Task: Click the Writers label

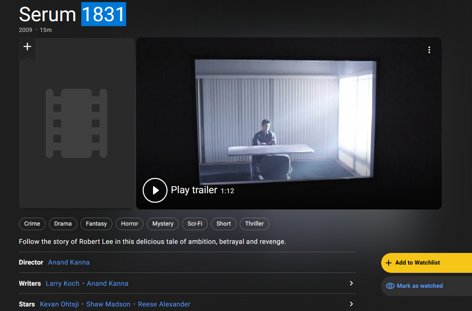Action: pyautogui.click(x=30, y=284)
